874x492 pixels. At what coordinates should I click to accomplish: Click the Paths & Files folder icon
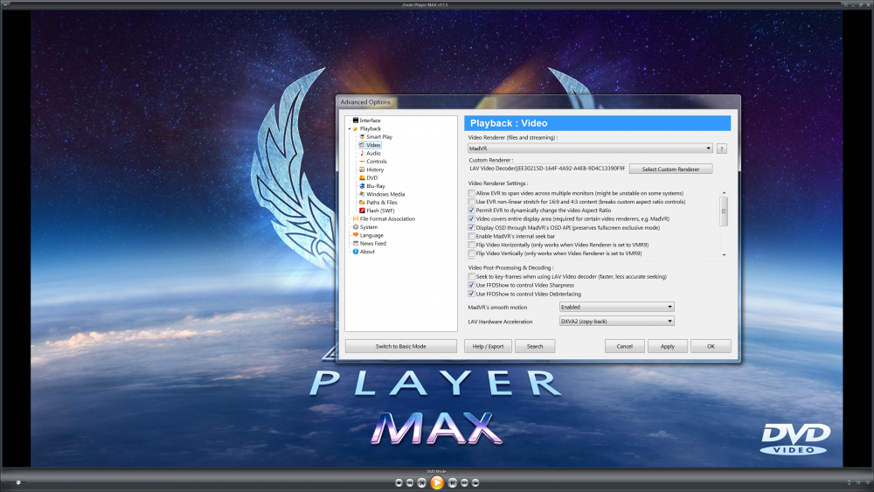coord(362,202)
